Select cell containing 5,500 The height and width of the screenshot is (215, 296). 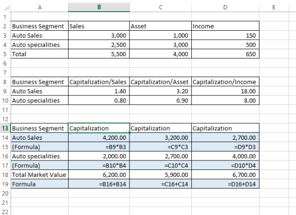(x=99, y=54)
